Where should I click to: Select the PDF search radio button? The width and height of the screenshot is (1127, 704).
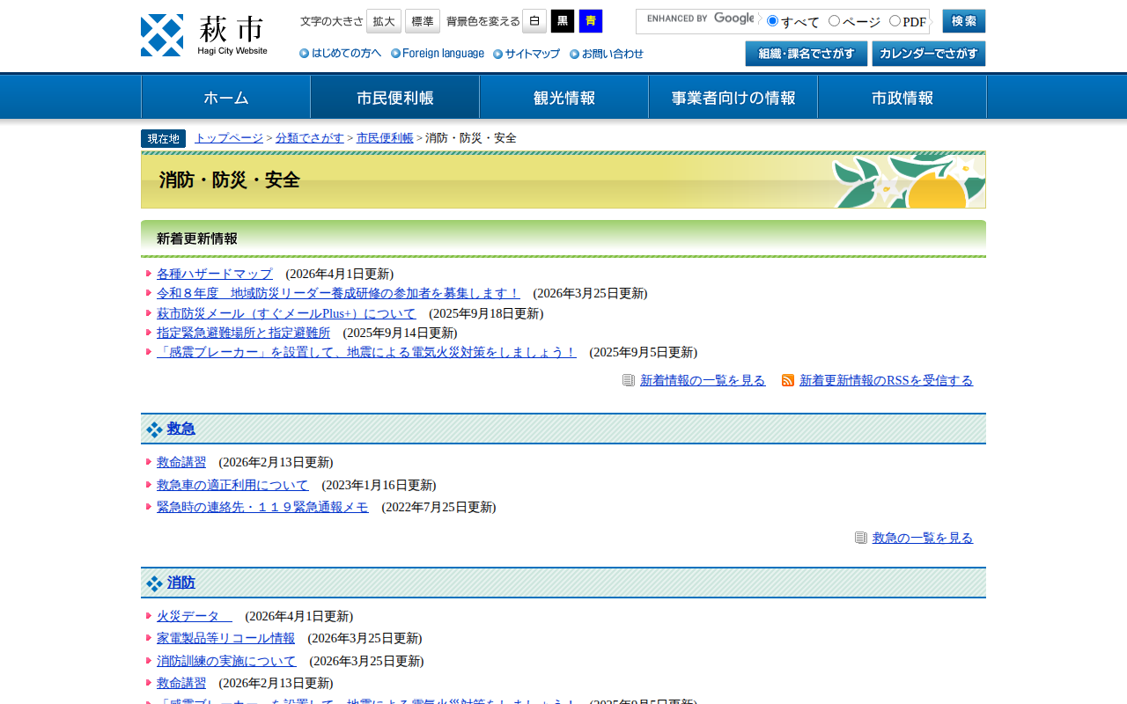point(895,21)
